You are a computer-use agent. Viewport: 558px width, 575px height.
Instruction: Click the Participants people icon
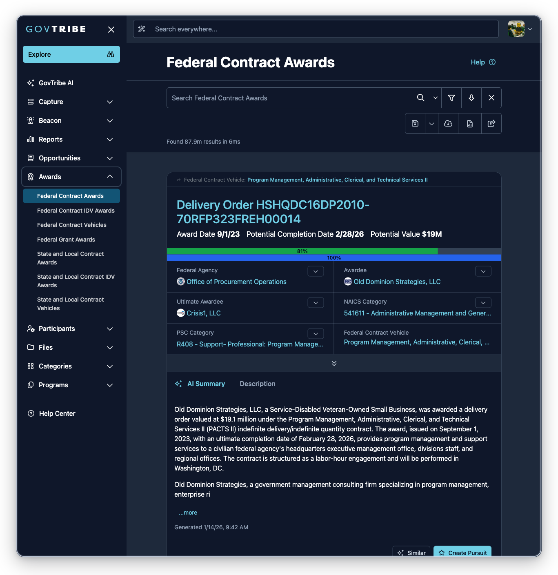(31, 329)
